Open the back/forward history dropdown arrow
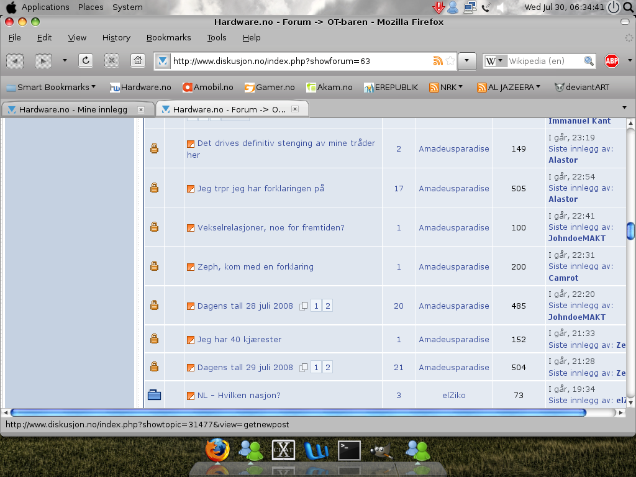The image size is (636, 477). 65,60
